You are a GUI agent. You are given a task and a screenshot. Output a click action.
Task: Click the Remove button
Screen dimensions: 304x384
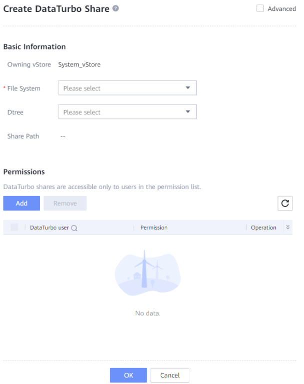tap(65, 203)
